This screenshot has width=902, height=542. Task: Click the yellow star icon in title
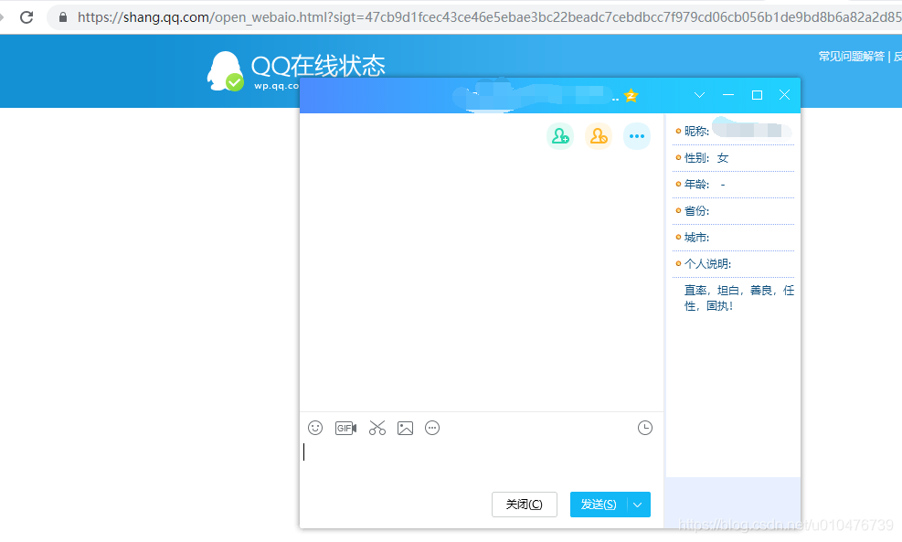631,95
